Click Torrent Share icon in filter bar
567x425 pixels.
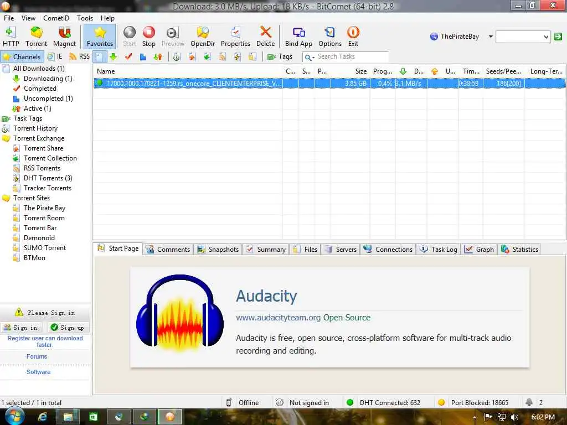[x=192, y=57]
